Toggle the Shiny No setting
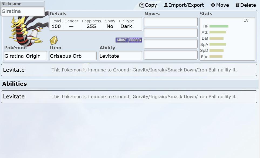The image size is (260, 158). (110, 24)
